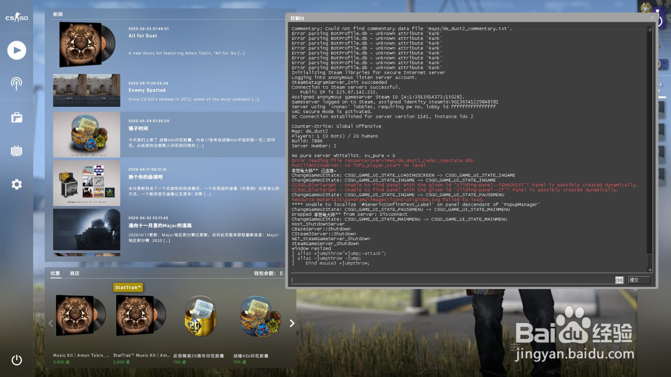Click the 提交 submit button in console

[x=639, y=280]
